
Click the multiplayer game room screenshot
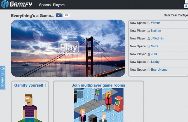click(99, 105)
